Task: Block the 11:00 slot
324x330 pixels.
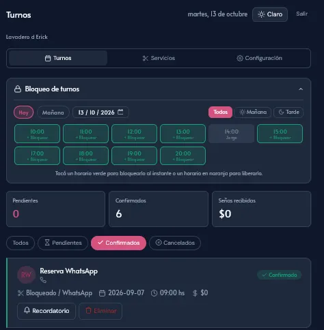Action: click(x=85, y=134)
